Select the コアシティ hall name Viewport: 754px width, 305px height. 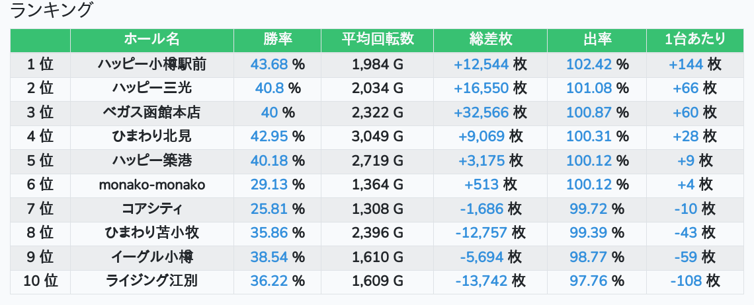152,209
